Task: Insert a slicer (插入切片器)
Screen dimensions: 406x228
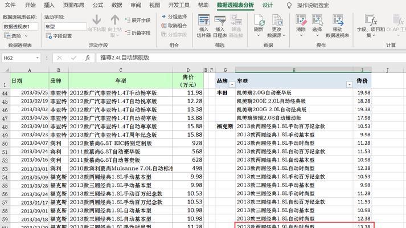Action: click(x=204, y=26)
